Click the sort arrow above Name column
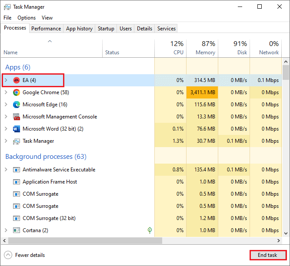This screenshot has width=290, height=266. tap(50, 41)
